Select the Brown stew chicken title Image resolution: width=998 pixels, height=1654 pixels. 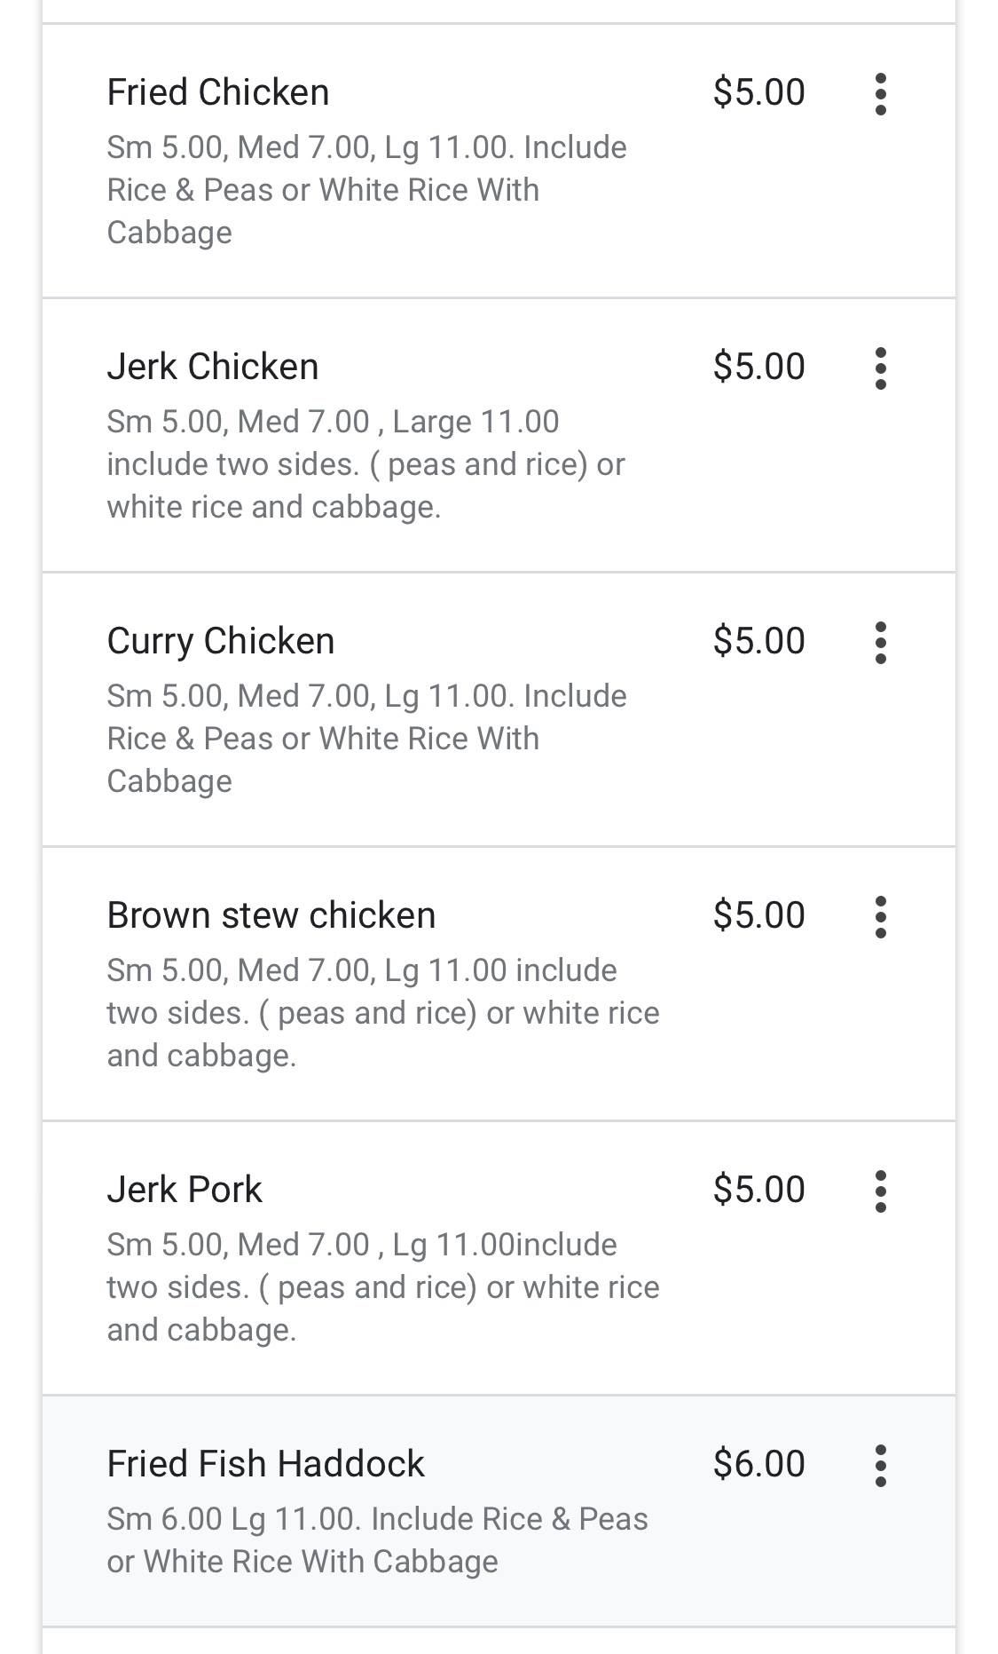(x=271, y=915)
